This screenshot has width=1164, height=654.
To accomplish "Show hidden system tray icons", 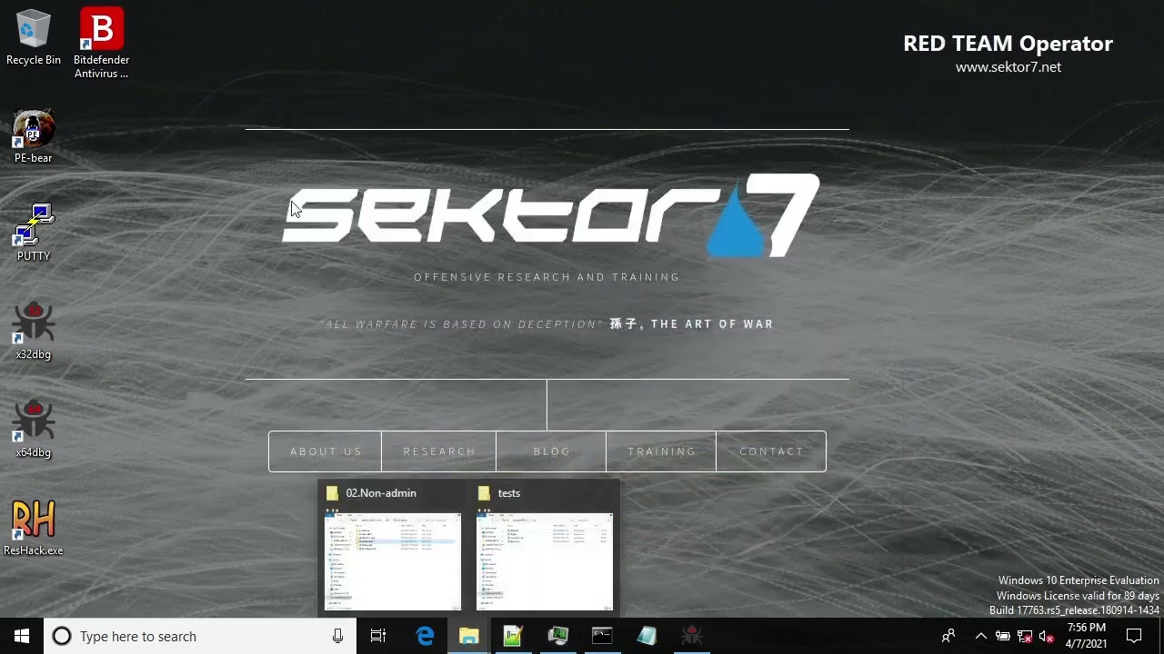I will [980, 636].
